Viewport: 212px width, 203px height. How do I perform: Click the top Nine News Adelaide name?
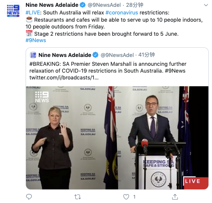click(x=52, y=5)
